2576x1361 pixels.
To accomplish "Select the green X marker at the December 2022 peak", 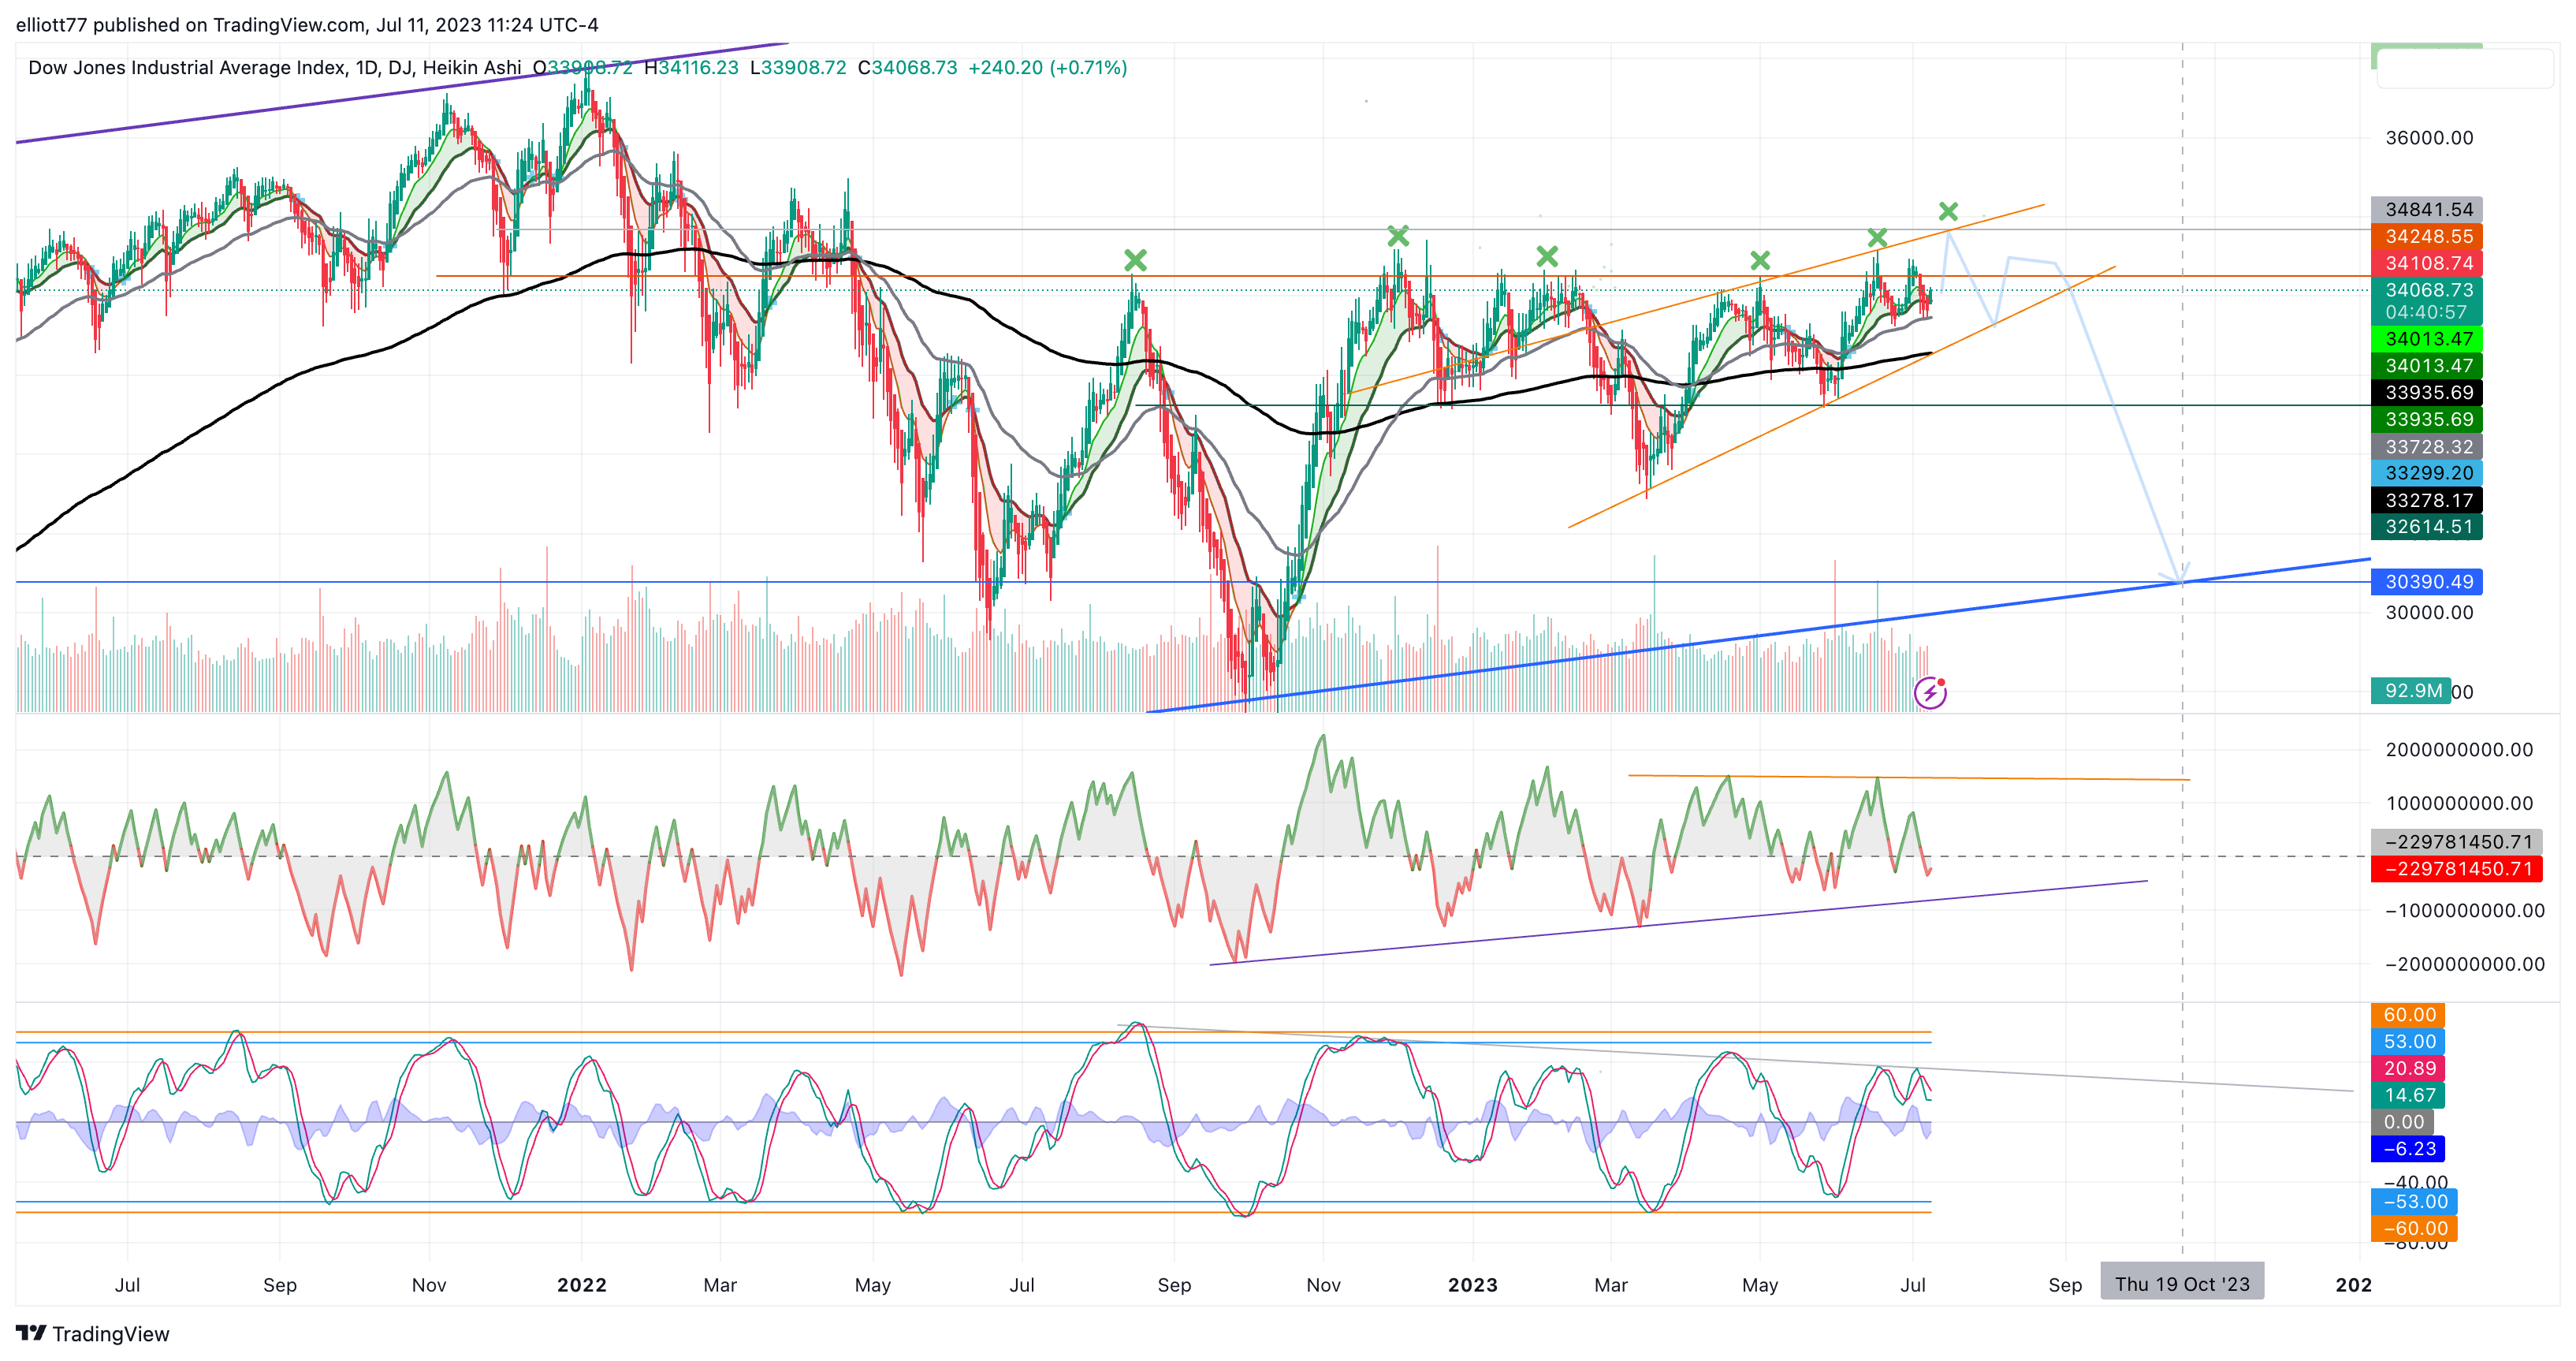I will coord(1398,236).
